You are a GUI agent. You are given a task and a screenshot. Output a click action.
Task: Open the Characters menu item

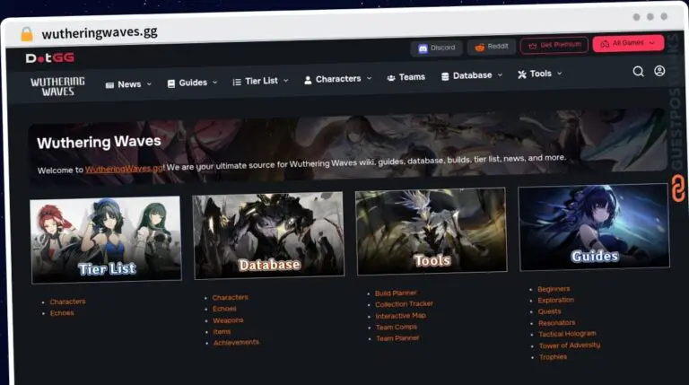[x=338, y=79]
